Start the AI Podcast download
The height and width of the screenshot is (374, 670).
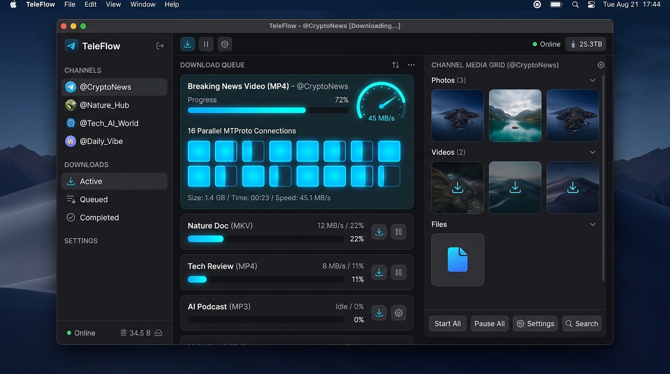tap(379, 313)
